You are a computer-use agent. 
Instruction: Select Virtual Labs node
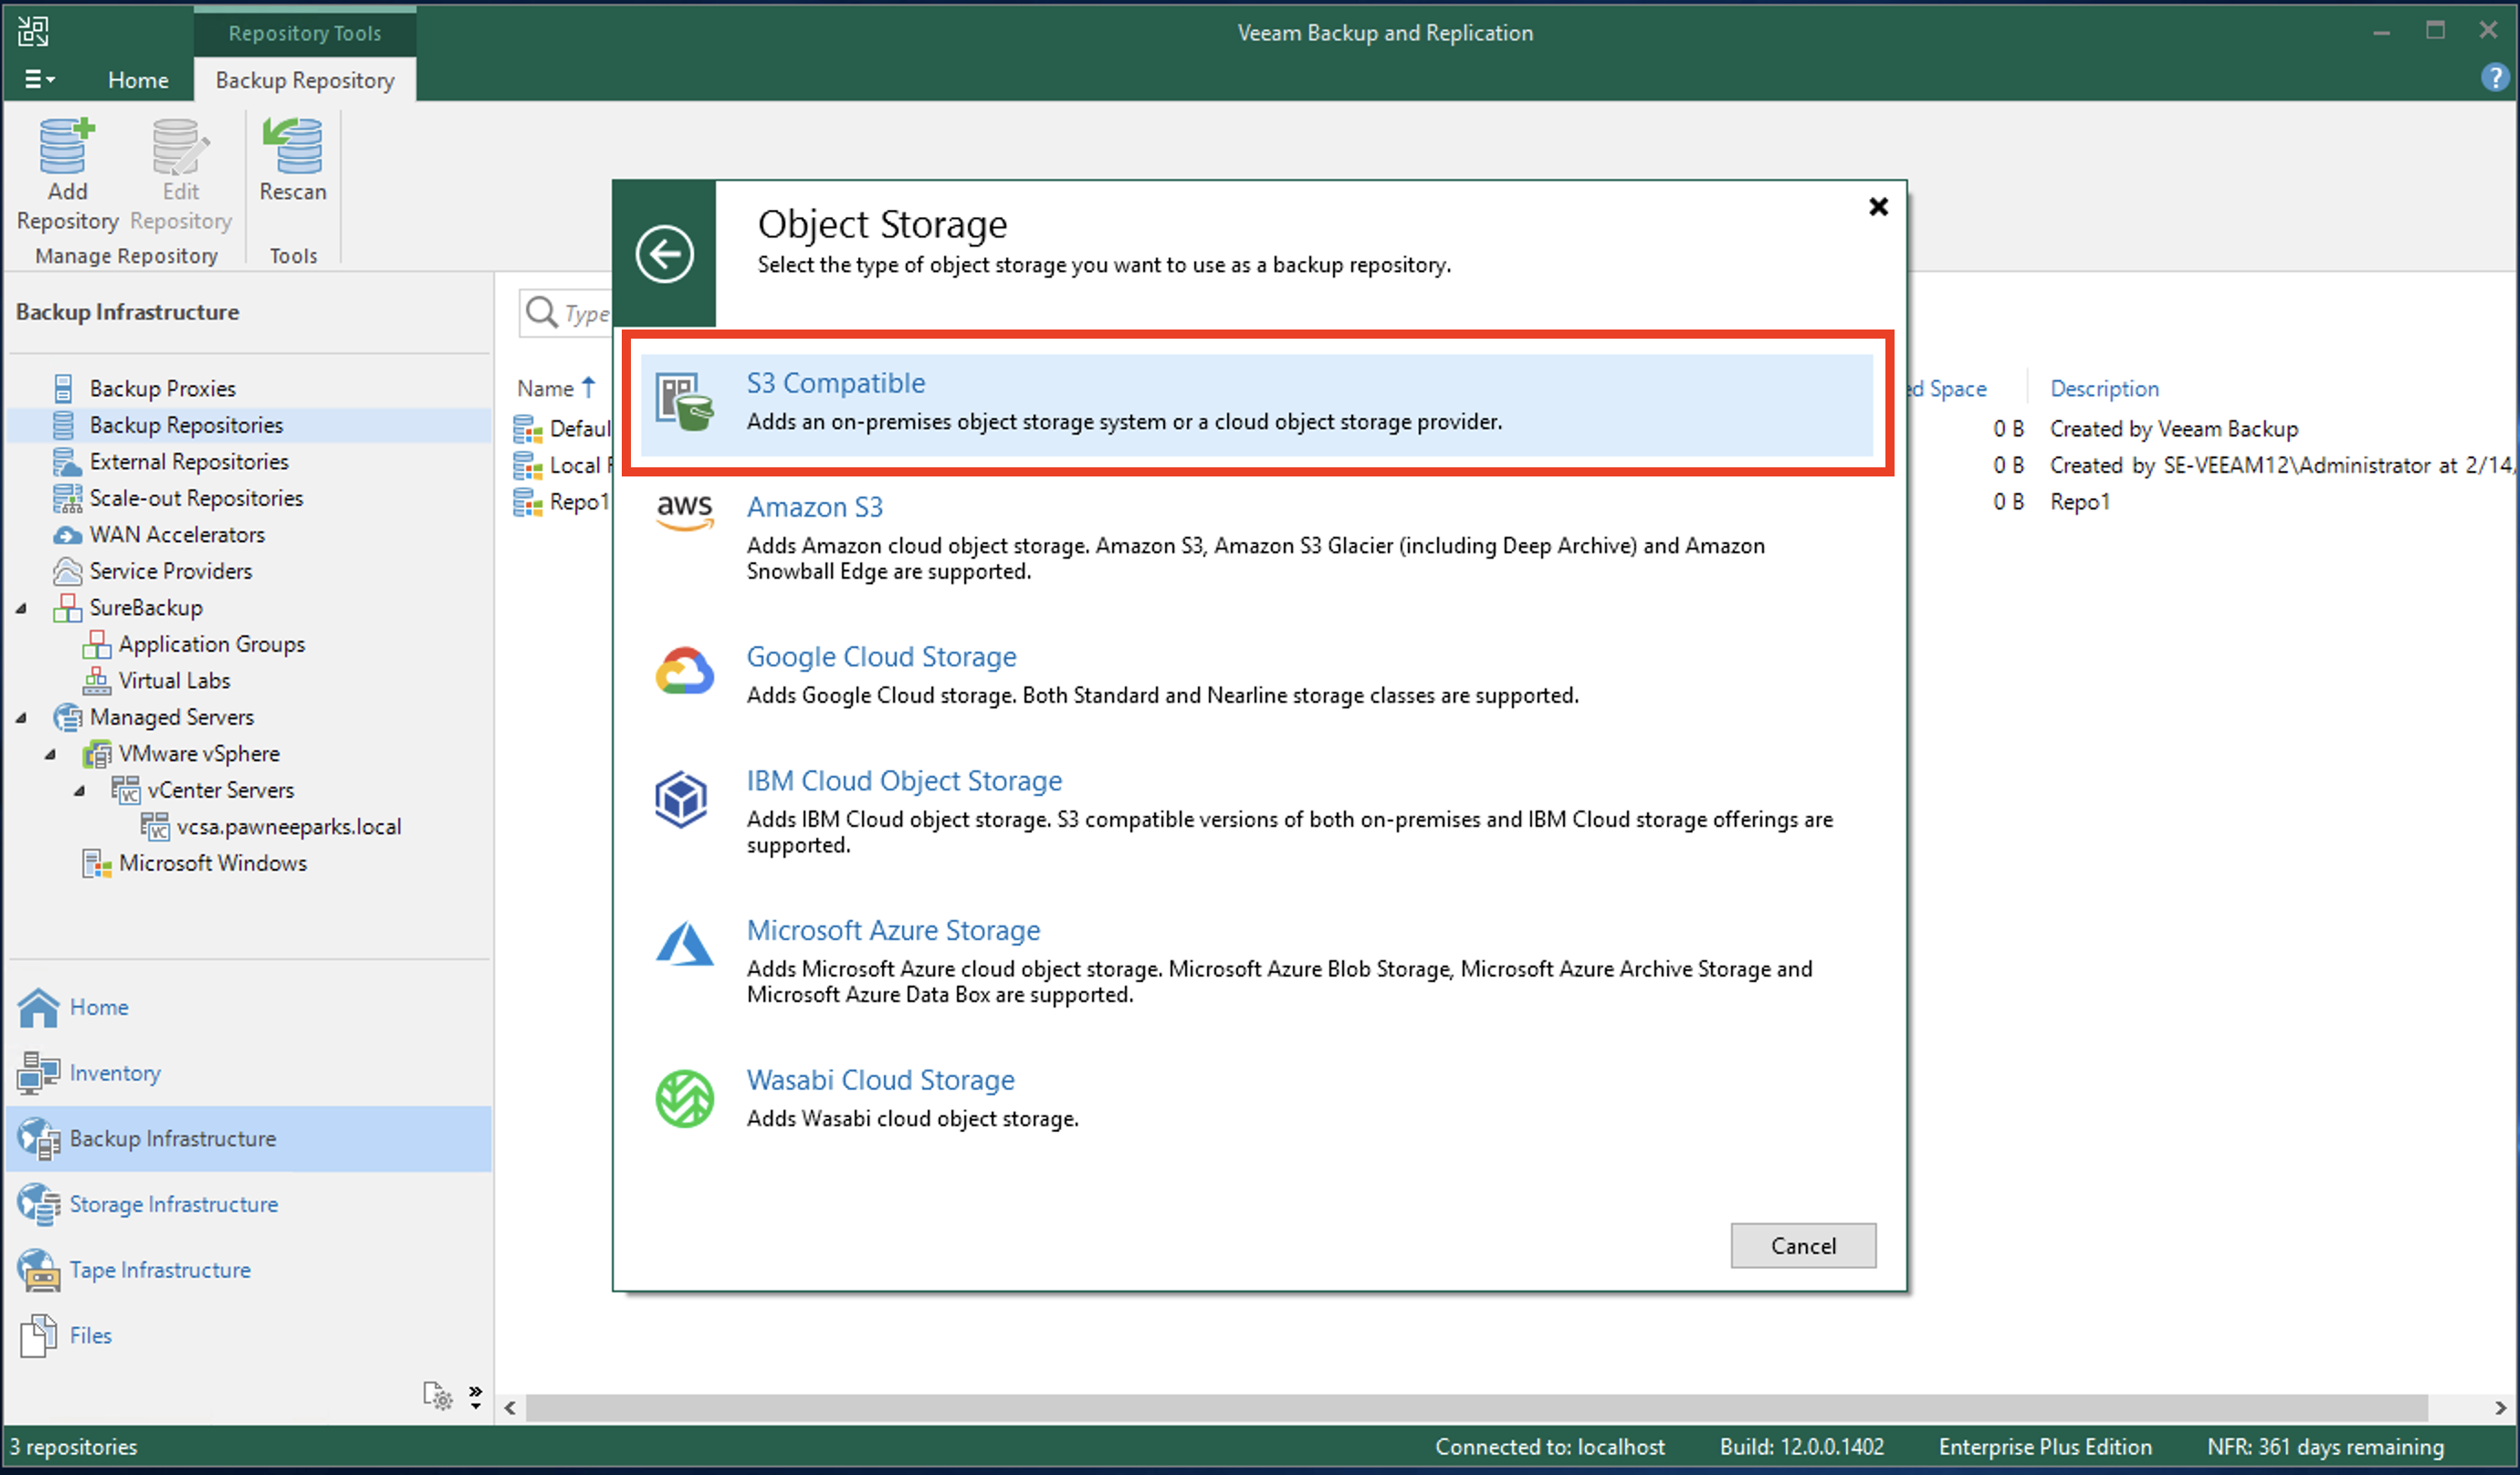pos(175,680)
